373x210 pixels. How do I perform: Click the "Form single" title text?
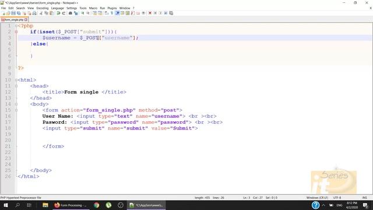81,92
